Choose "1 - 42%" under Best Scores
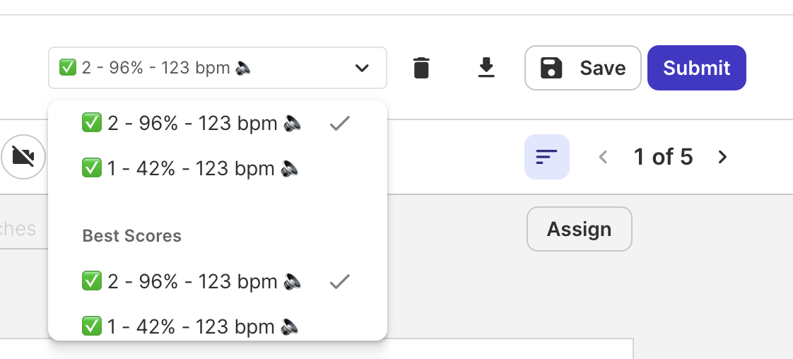 point(191,327)
